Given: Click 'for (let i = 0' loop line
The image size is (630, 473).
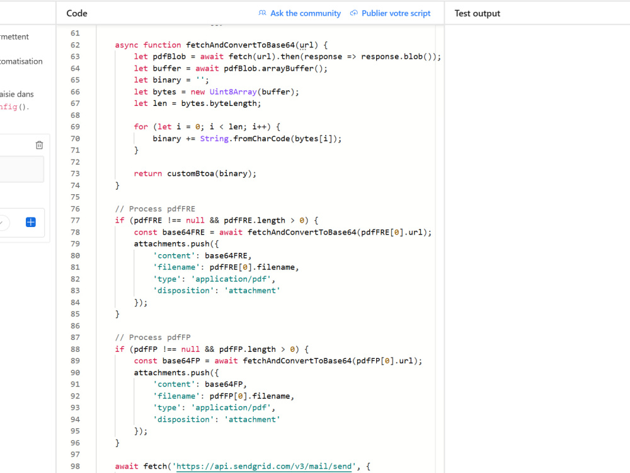Looking at the screenshot, I should pyautogui.click(x=207, y=127).
